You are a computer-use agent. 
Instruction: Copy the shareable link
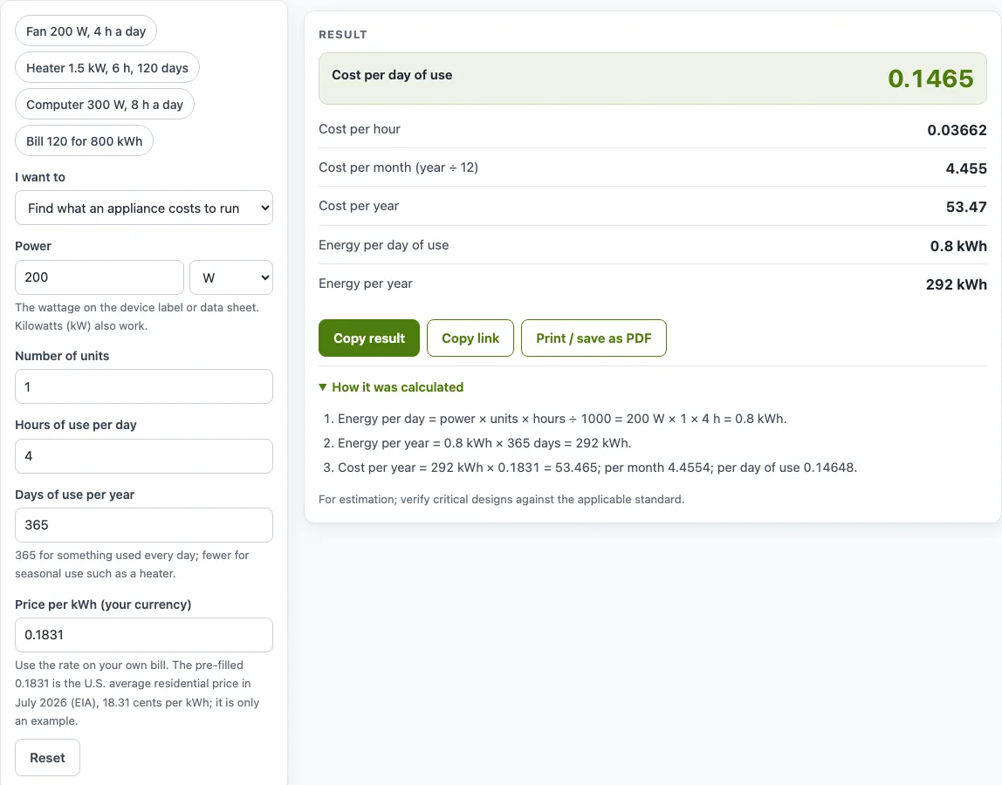[470, 338]
